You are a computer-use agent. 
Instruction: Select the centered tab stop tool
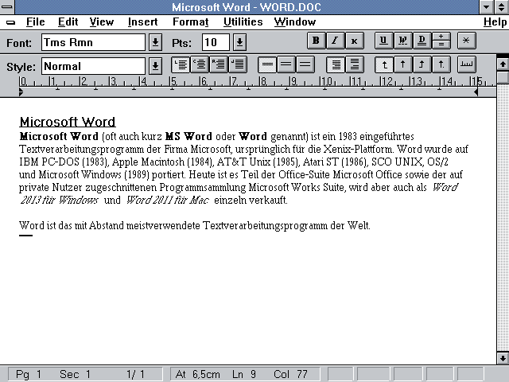click(403, 64)
